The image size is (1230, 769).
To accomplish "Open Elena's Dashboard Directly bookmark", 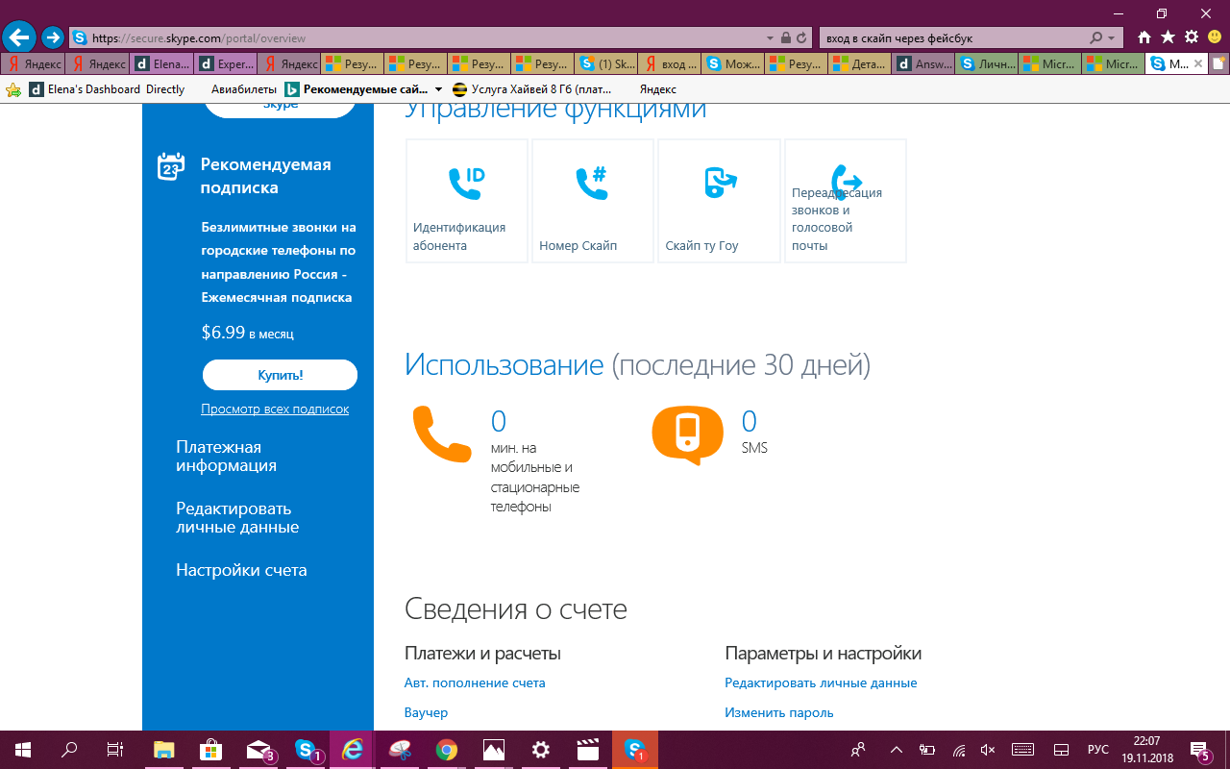I will 107,89.
